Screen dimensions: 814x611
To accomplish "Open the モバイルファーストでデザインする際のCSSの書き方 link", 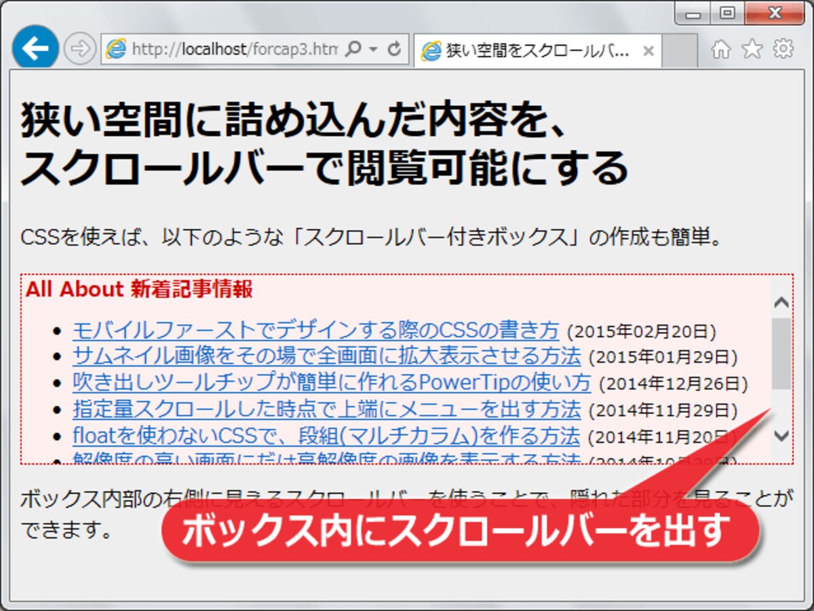I will click(x=315, y=331).
